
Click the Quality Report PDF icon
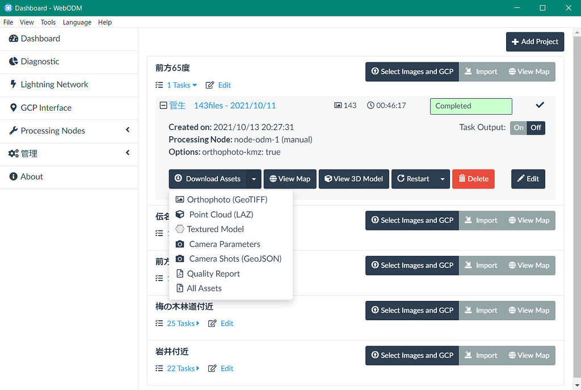click(180, 274)
